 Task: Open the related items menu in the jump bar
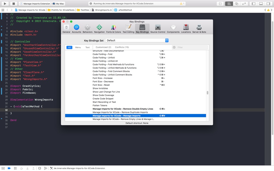3,10
